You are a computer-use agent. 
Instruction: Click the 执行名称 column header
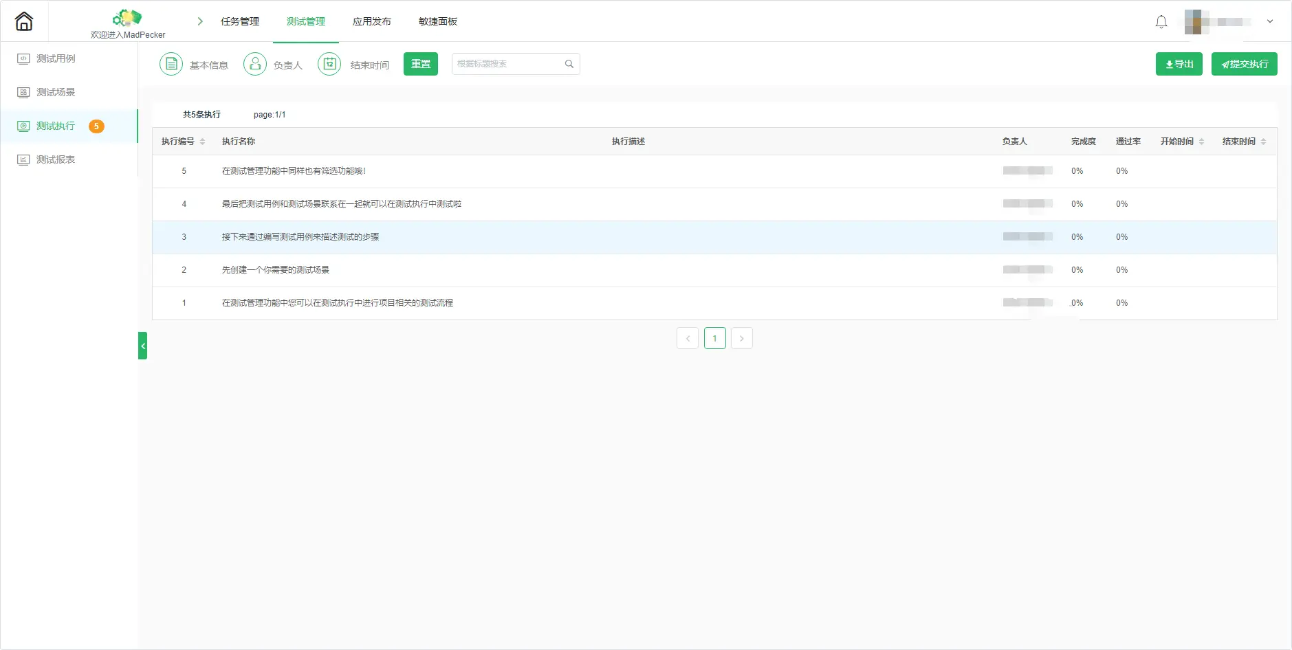(239, 142)
